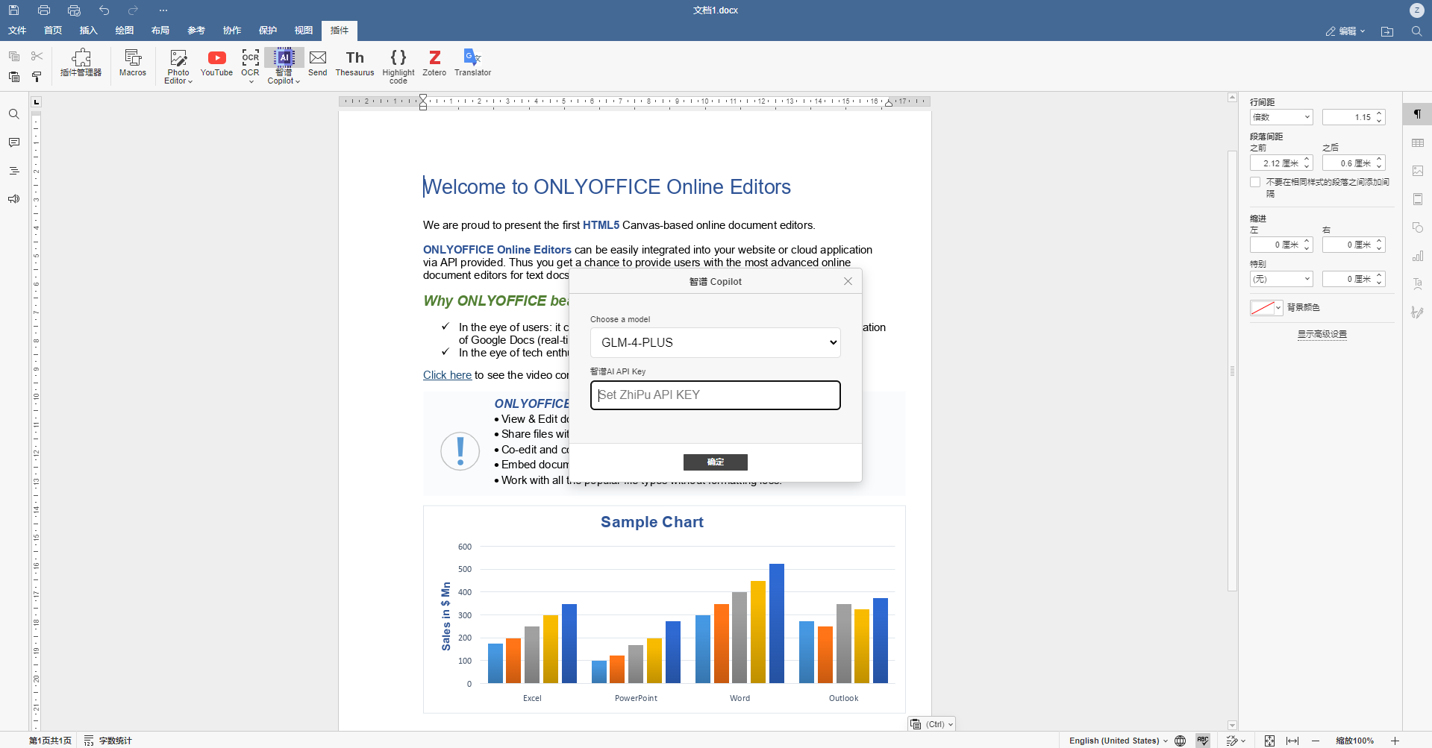The height and width of the screenshot is (748, 1432).
Task: Click the Fit to page icon
Action: click(1269, 741)
